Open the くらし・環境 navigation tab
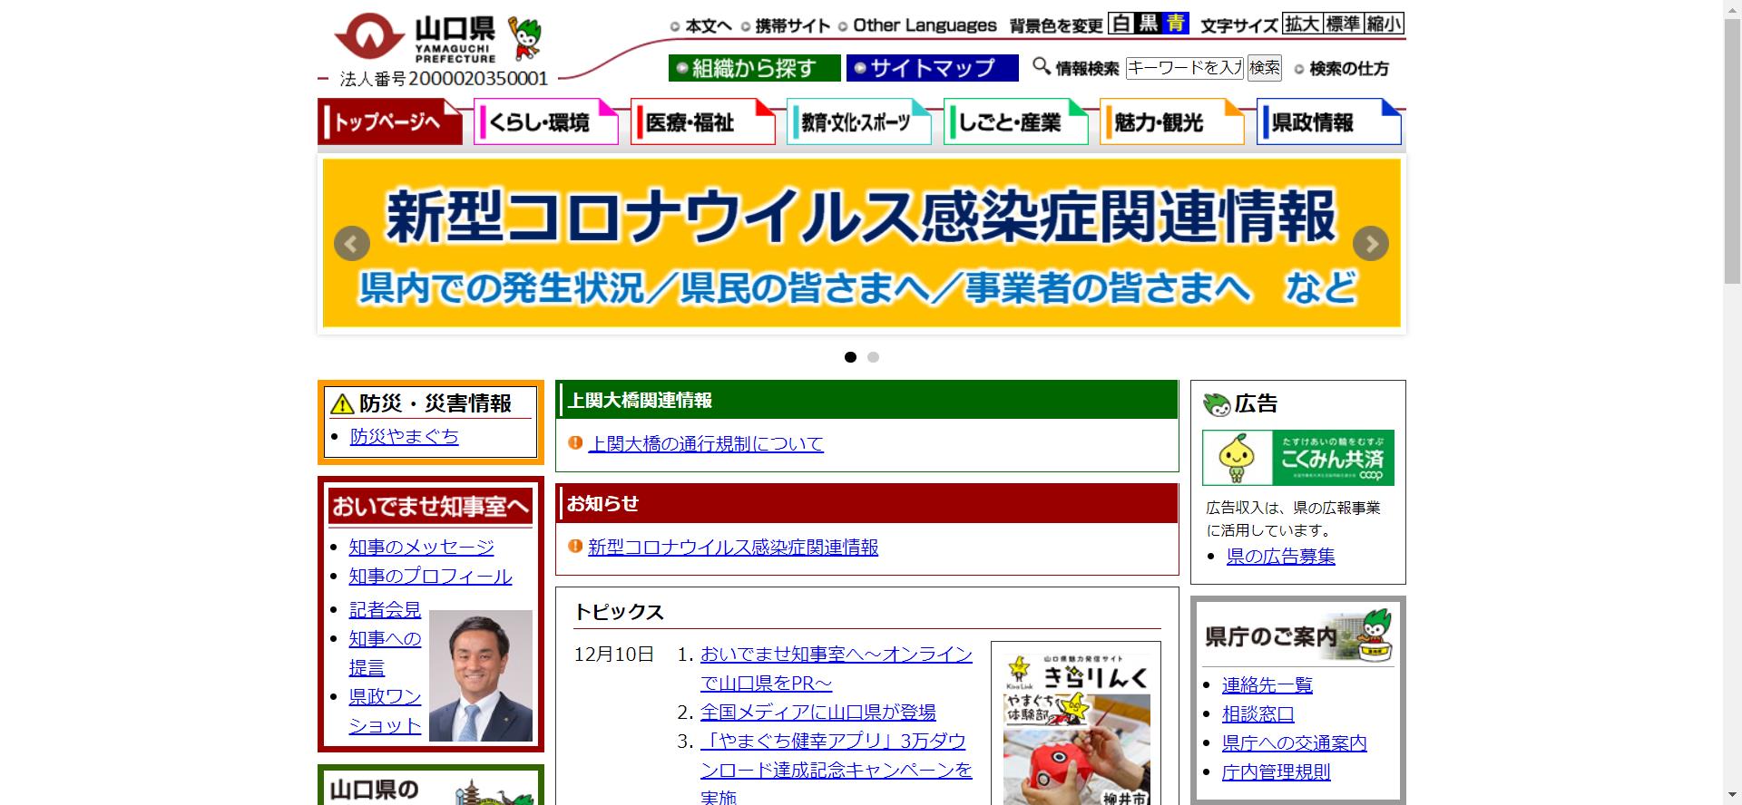 pos(545,122)
